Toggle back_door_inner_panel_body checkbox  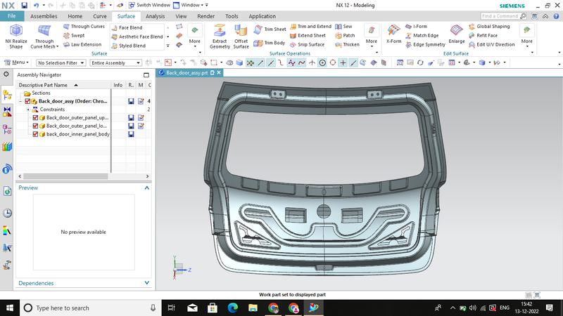35,134
